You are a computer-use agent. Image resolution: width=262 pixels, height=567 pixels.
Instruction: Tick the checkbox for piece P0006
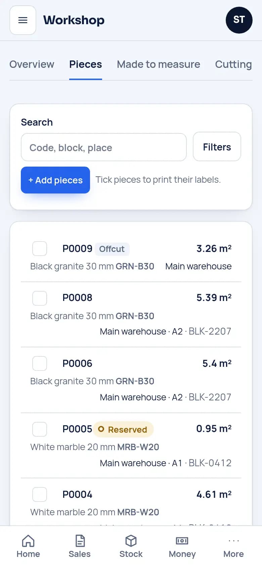(40, 363)
